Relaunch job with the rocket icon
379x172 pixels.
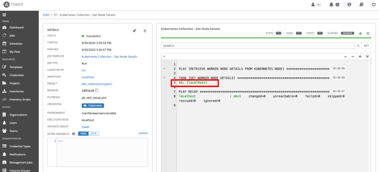[x=134, y=31]
